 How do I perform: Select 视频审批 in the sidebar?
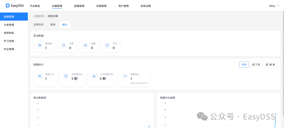pyautogui.click(x=14, y=33)
